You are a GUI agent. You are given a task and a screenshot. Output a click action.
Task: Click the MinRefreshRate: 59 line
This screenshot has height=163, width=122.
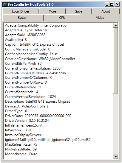[21, 149]
